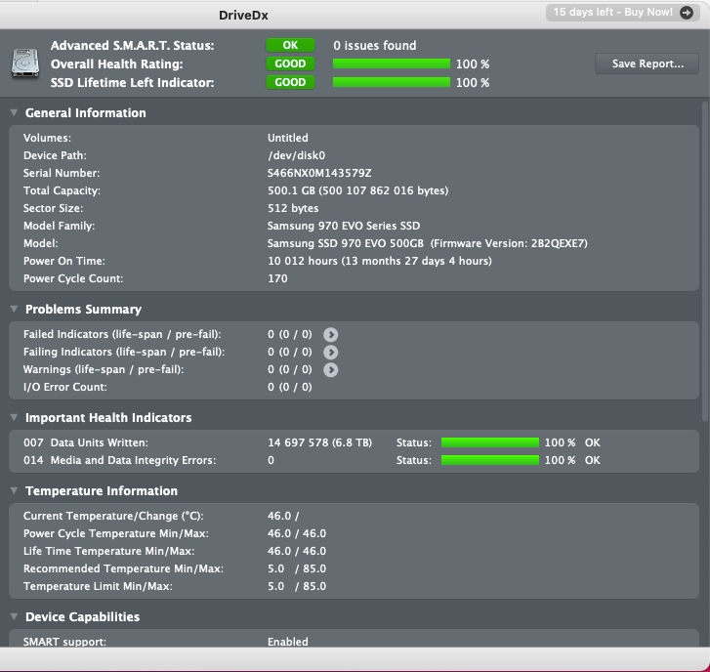The width and height of the screenshot is (710, 672).
Task: Click the 014 Media and Data Integrity Errors label
Action: point(119,460)
